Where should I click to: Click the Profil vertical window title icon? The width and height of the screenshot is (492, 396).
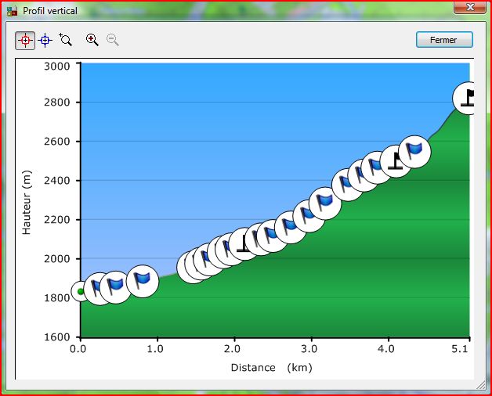tap(12, 12)
